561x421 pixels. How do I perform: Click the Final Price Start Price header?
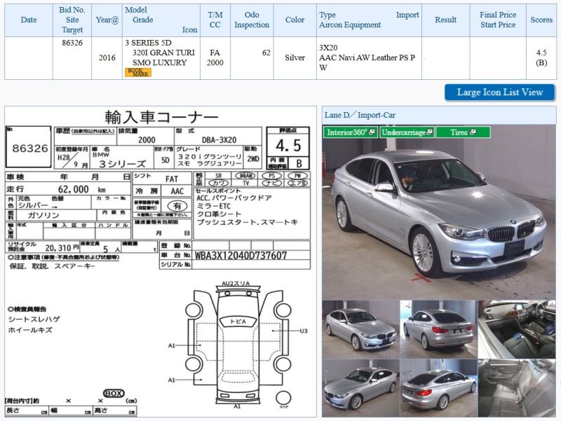pyautogui.click(x=498, y=20)
